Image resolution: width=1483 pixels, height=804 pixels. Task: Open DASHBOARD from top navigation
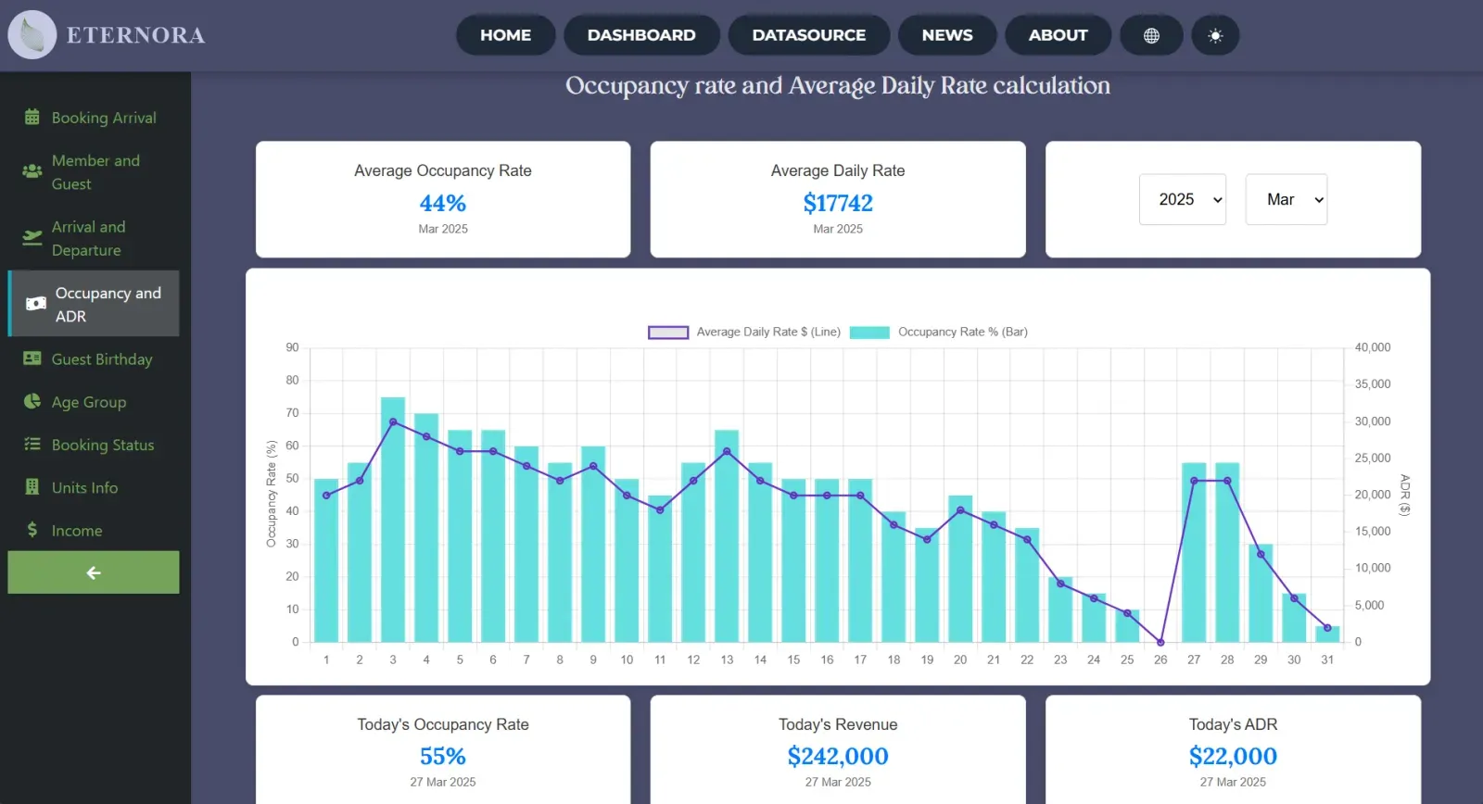coord(641,35)
